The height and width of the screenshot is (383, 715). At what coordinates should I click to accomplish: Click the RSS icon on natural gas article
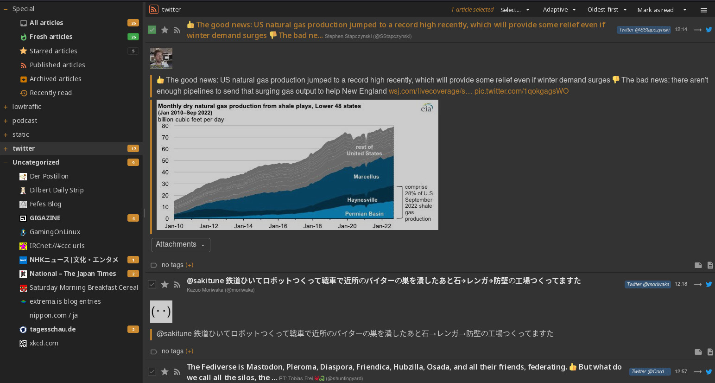177,30
